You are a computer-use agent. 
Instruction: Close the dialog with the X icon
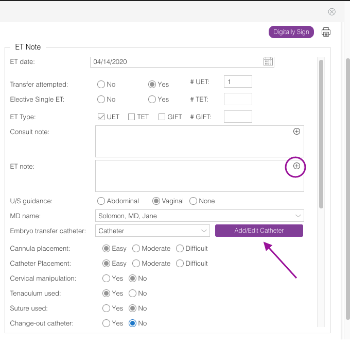point(332,12)
